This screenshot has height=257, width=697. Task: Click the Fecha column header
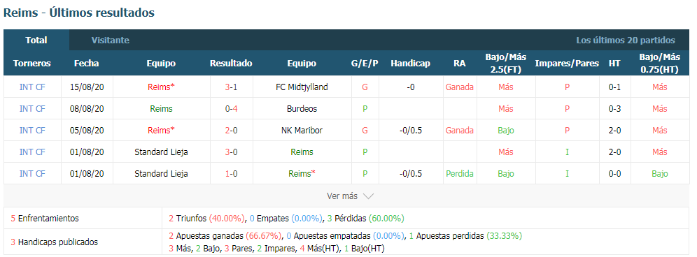coord(87,64)
